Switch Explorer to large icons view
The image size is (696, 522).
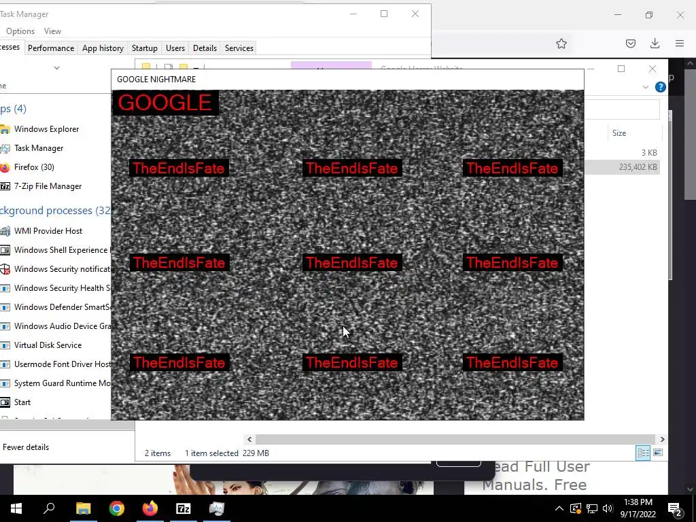[x=658, y=453]
